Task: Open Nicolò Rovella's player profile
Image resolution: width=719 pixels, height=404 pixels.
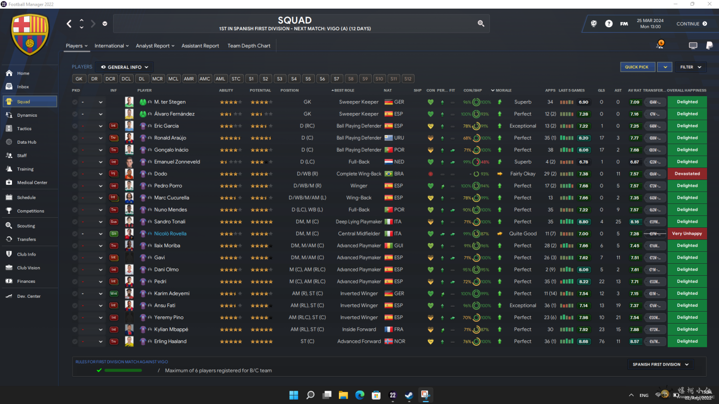Action: (170, 234)
